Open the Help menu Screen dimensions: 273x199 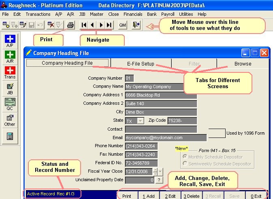point(202,14)
